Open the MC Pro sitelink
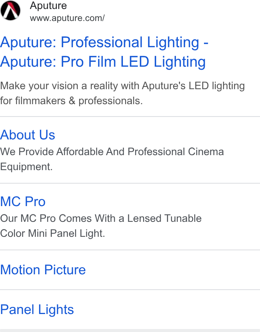 click(23, 202)
